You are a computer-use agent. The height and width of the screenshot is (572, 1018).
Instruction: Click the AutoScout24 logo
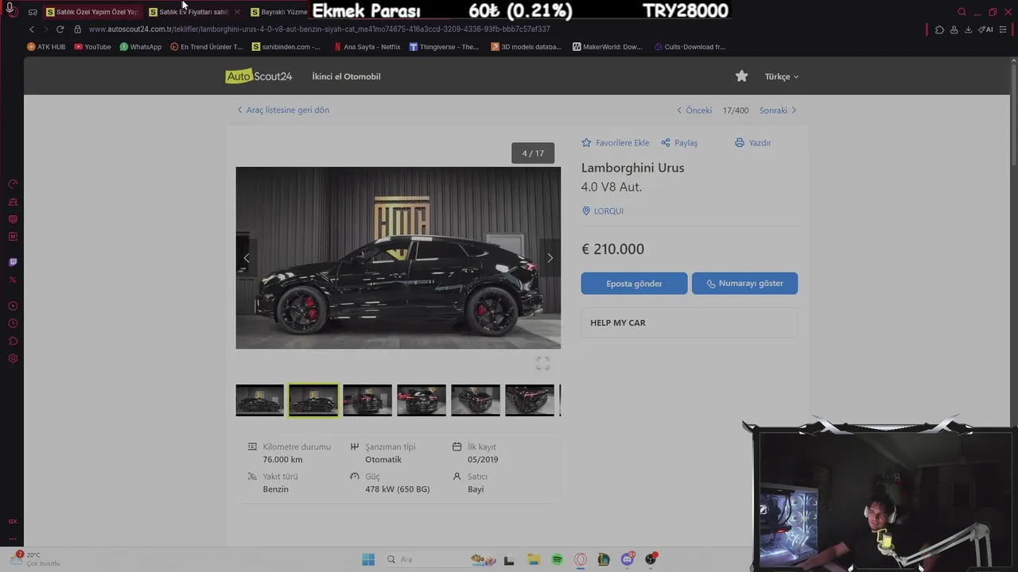(x=258, y=76)
